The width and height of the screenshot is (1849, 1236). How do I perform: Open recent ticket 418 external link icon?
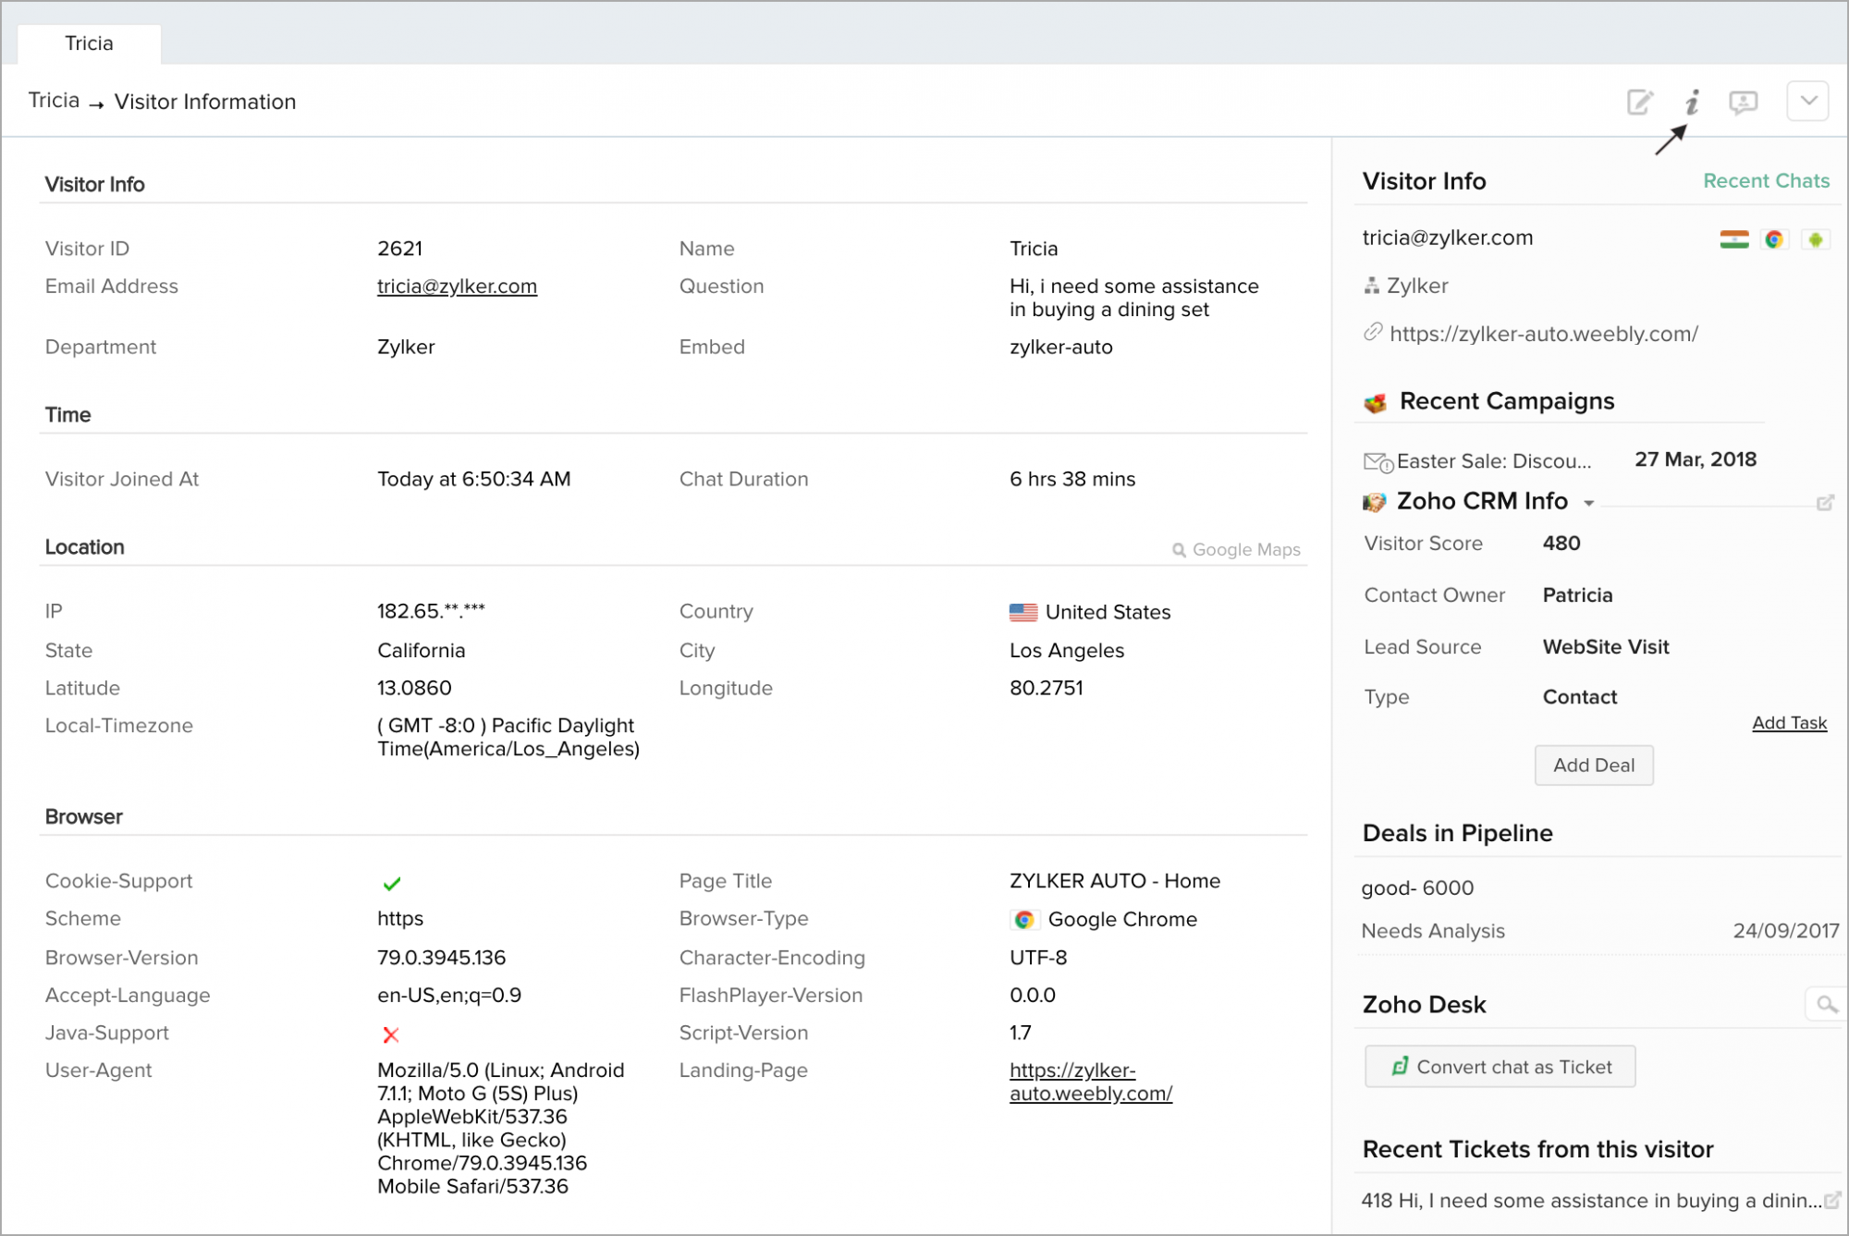(1831, 1200)
